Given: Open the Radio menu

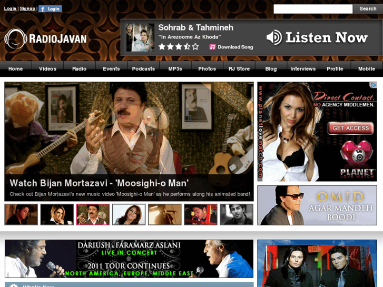Looking at the screenshot, I should [x=80, y=69].
